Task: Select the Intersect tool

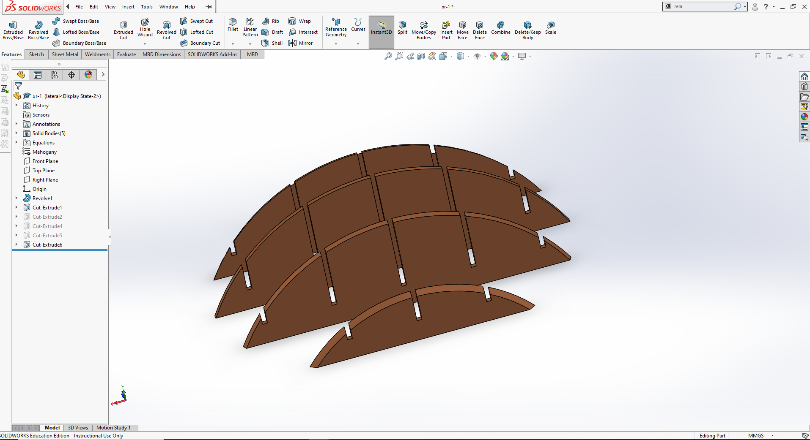Action: tap(303, 32)
